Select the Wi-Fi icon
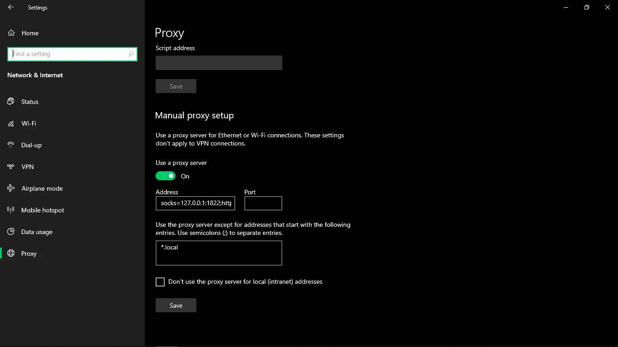 11,123
